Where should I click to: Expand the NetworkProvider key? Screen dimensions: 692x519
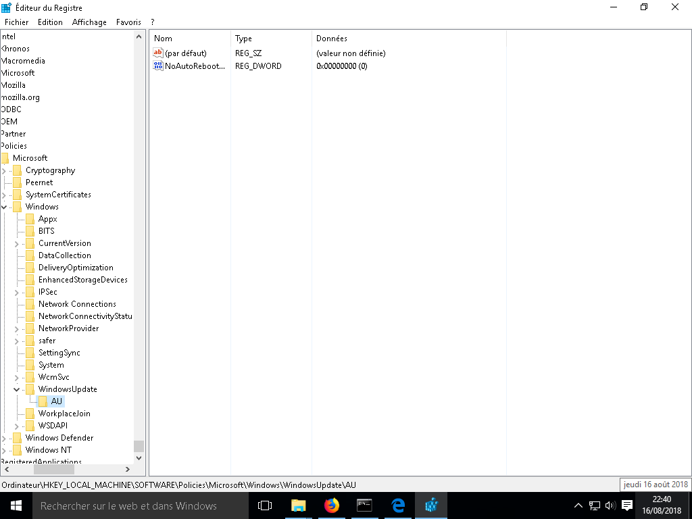[x=17, y=329]
